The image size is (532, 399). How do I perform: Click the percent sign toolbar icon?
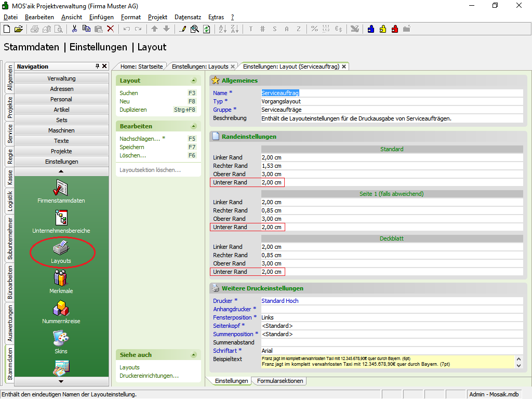314,29
